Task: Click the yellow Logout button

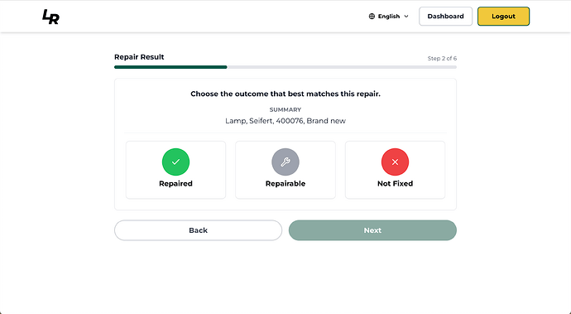Action: click(503, 16)
